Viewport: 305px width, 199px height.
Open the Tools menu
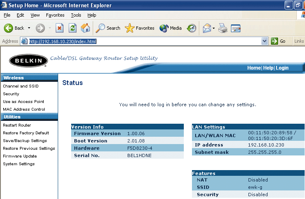(76, 15)
